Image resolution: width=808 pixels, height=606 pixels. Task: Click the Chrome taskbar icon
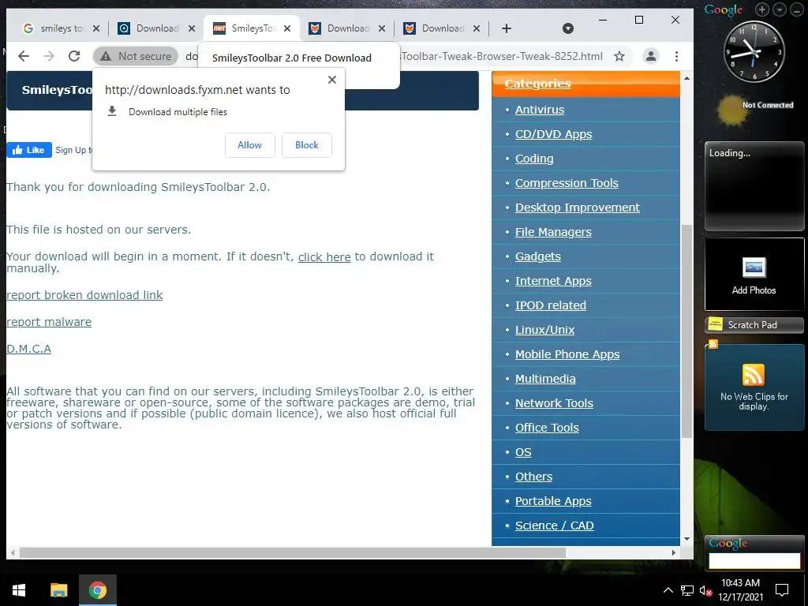[97, 590]
